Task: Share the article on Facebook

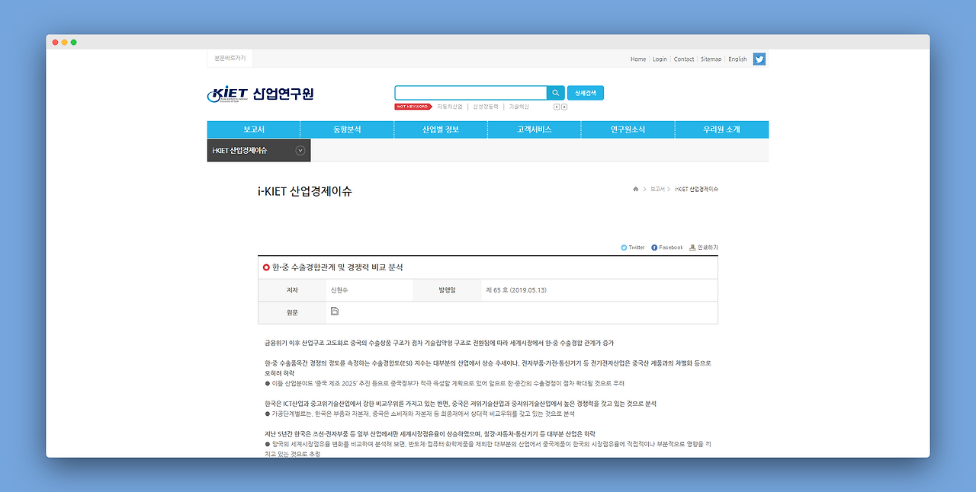Action: click(x=667, y=248)
